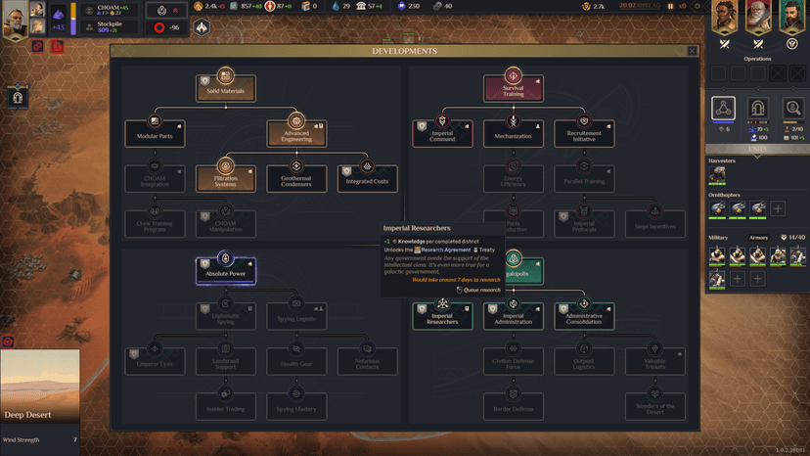Open the settings gear at the top bar
Screen dimensions: 810x456
tap(697, 6)
